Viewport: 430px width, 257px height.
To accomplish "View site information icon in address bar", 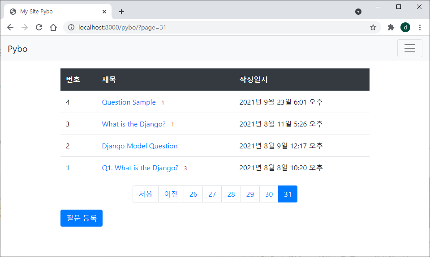I will pos(71,27).
